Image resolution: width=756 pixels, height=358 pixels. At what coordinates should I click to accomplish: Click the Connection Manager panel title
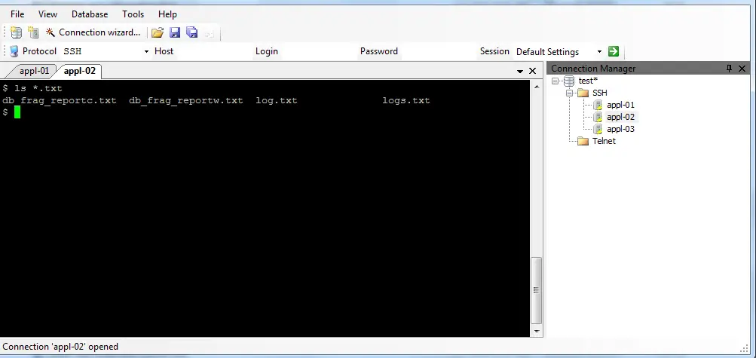point(593,69)
